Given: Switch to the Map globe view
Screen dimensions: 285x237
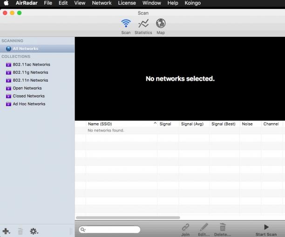Looking at the screenshot, I should coord(161,23).
